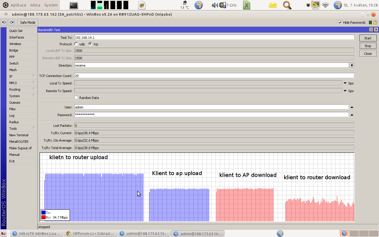The image size is (379, 237).
Task: Toggle Hide Passwords checkbox
Action: pos(340,23)
